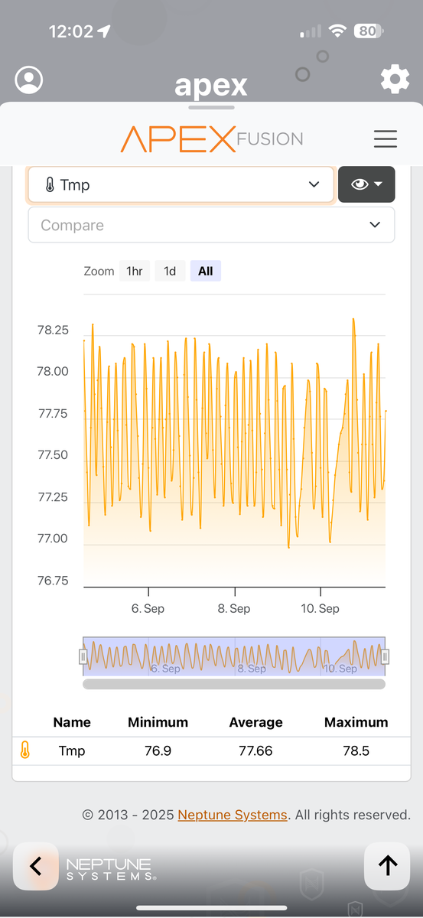Tap the Tmp name in table
423x918 pixels.
click(x=72, y=751)
